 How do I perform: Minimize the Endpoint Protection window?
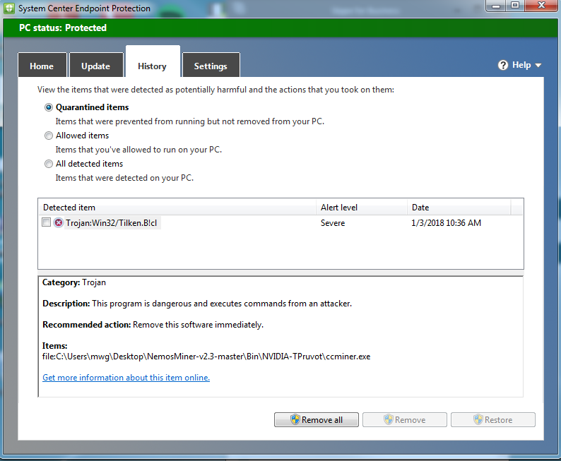(496, 6)
